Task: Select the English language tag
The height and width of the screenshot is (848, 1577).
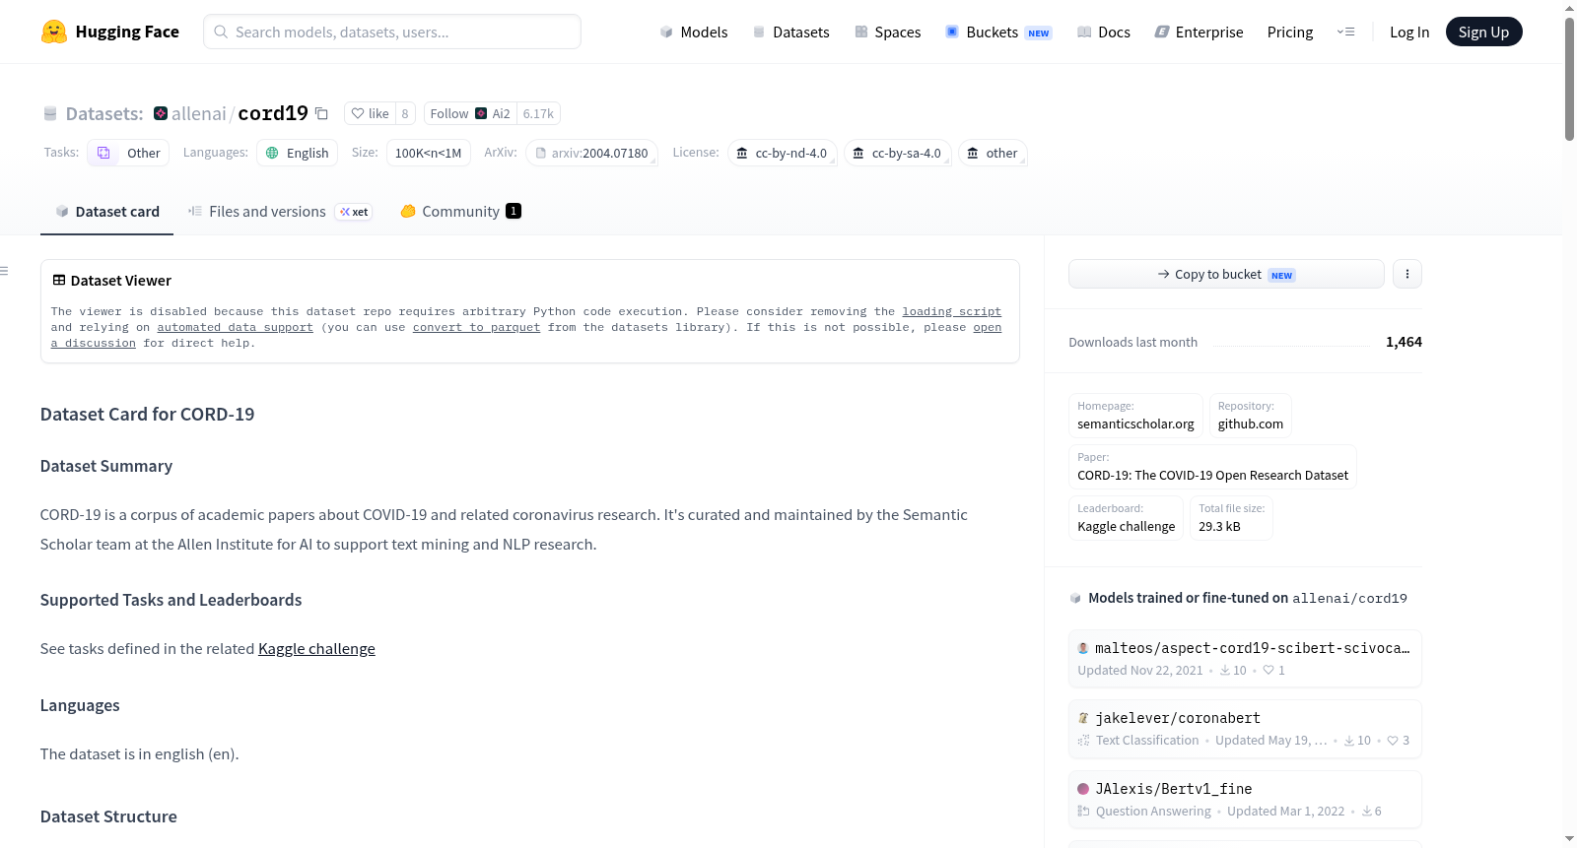Action: coord(298,153)
